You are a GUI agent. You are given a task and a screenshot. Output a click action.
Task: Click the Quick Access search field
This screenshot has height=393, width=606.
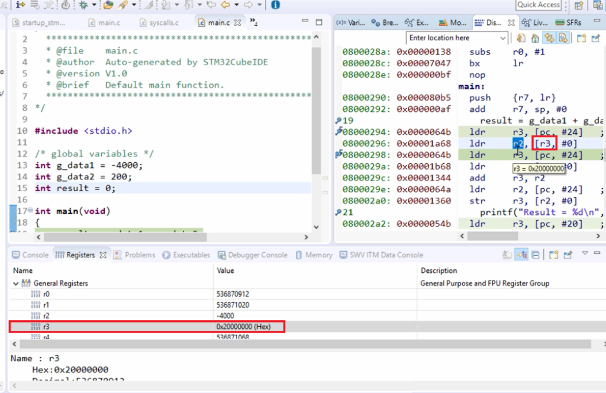(539, 5)
